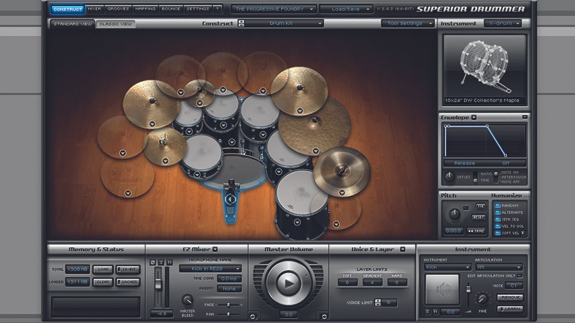575x323 pixels.
Task: Adjust the Pan slider in EZ Mixer
Action: [x=229, y=314]
